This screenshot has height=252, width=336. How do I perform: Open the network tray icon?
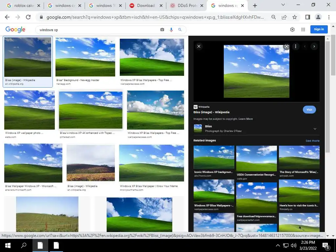[x=286, y=245]
